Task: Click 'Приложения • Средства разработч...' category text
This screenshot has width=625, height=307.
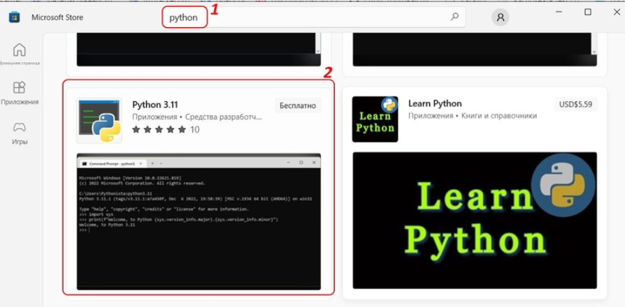Action: coord(197,117)
